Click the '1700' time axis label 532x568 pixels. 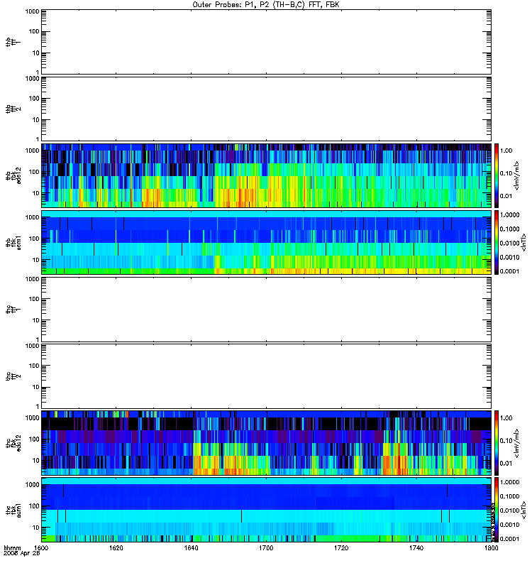(266, 548)
